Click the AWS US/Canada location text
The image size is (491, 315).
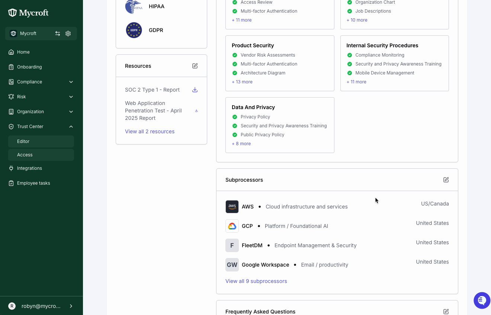coord(435,204)
